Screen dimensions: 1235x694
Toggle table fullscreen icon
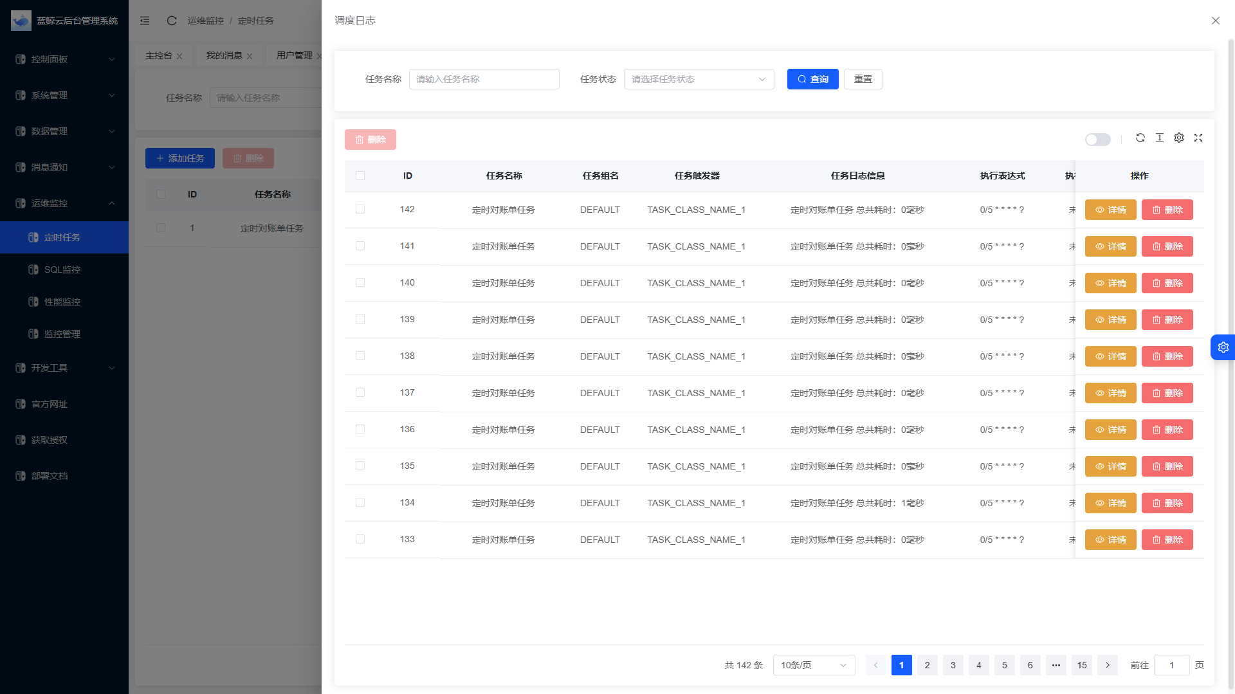(1198, 138)
